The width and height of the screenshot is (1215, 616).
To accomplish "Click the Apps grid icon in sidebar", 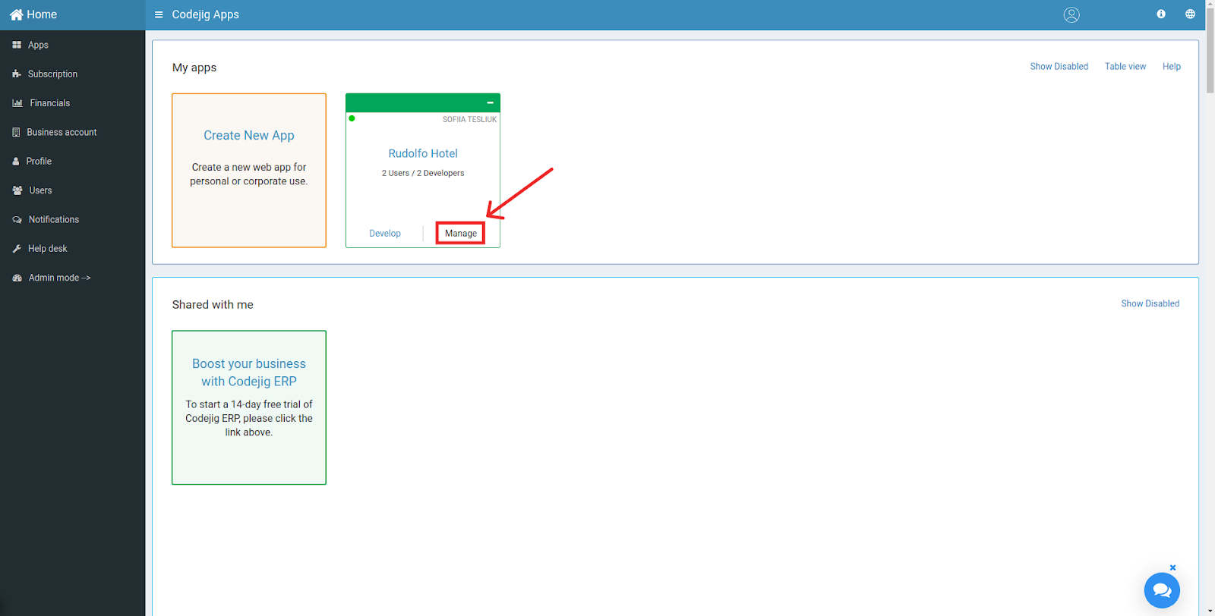I will pos(17,45).
